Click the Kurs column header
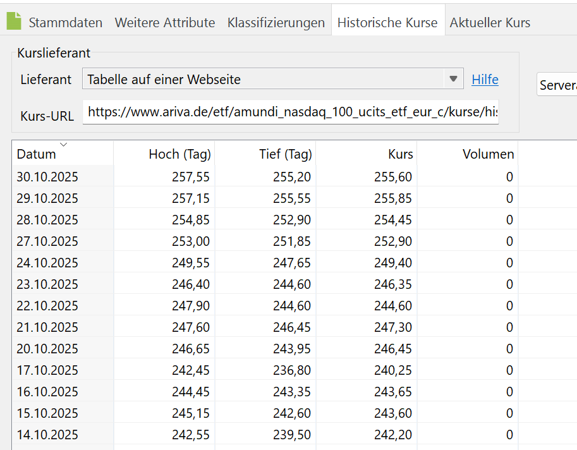This screenshot has height=450, width=577. coord(401,154)
